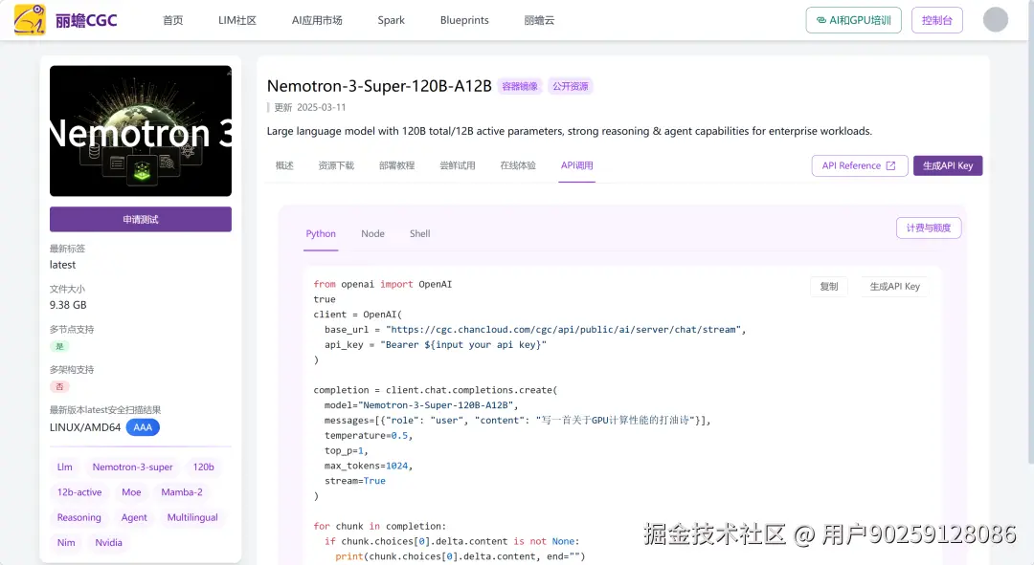Viewport: 1034px width, 565px height.
Task: Click the 更新 2025-03-11 date text
Action: tap(310, 107)
